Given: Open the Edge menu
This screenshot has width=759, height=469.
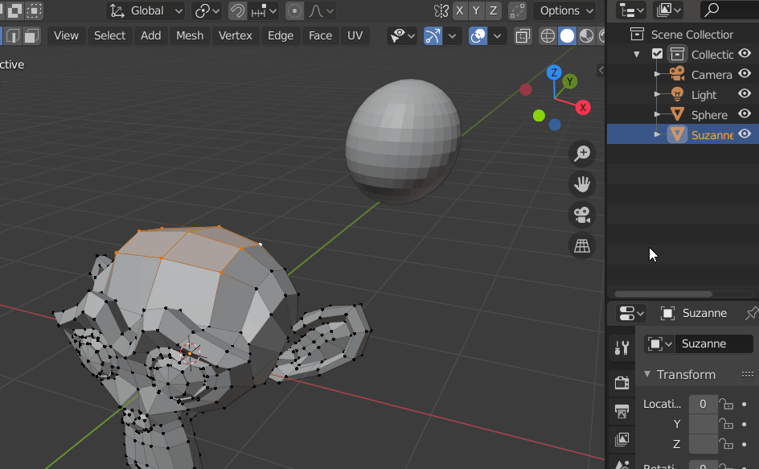Looking at the screenshot, I should pos(281,35).
